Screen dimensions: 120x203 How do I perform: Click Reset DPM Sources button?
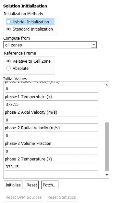click(x=24, y=197)
